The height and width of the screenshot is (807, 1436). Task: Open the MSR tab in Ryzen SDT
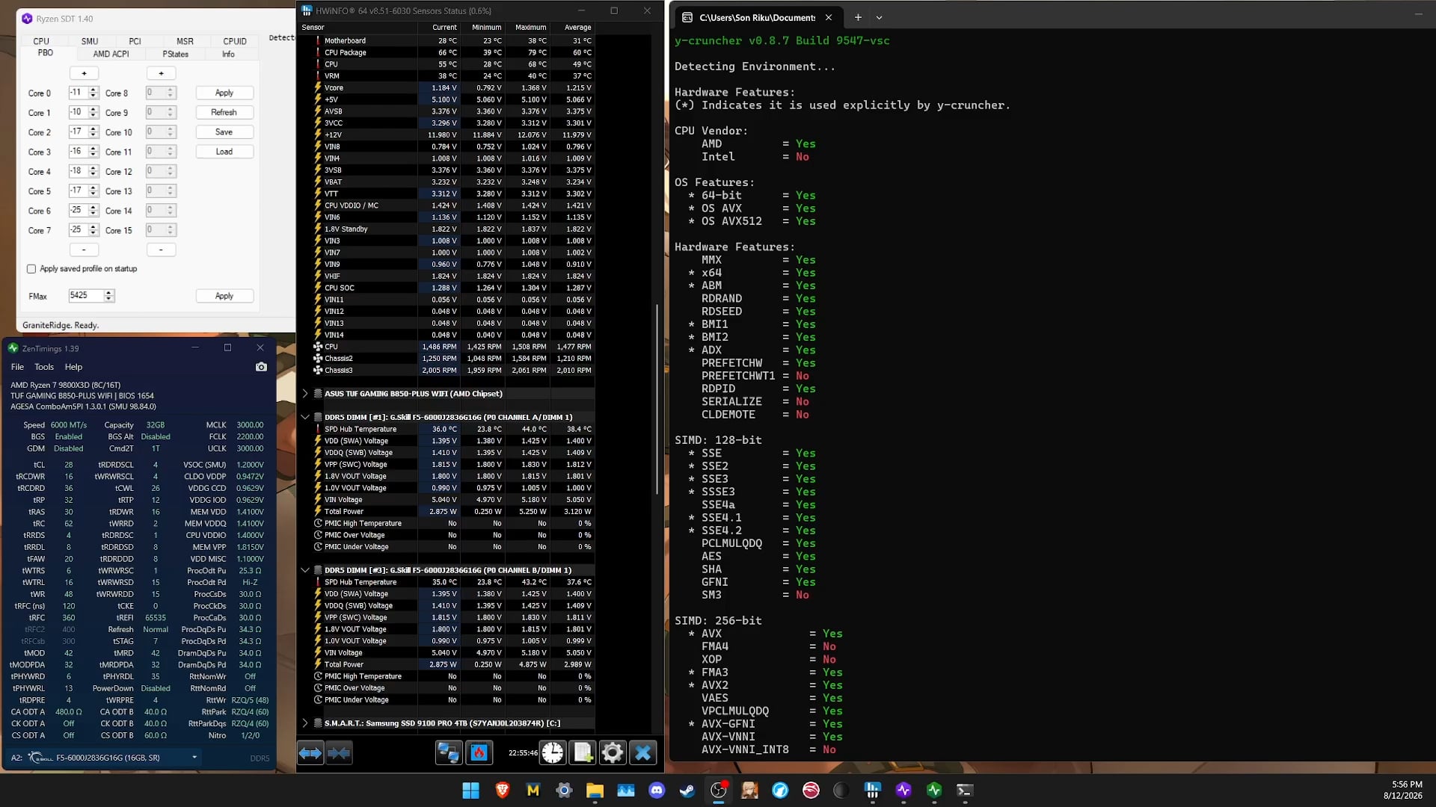tap(185, 41)
